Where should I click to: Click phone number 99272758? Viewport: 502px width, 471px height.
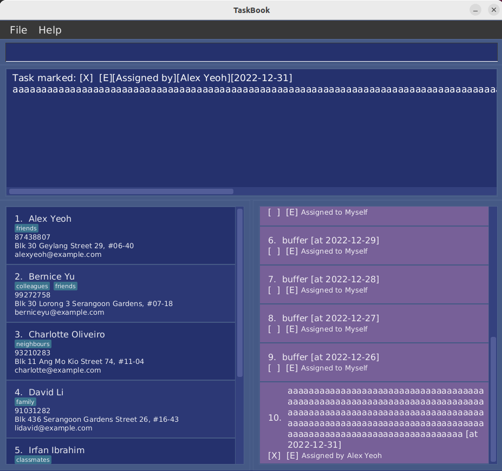[x=32, y=295]
